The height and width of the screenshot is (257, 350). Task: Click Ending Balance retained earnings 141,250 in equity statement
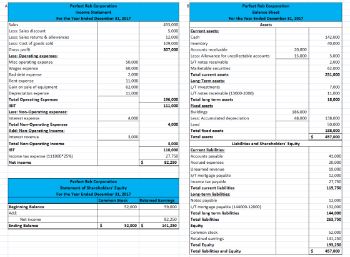[x=169, y=226]
